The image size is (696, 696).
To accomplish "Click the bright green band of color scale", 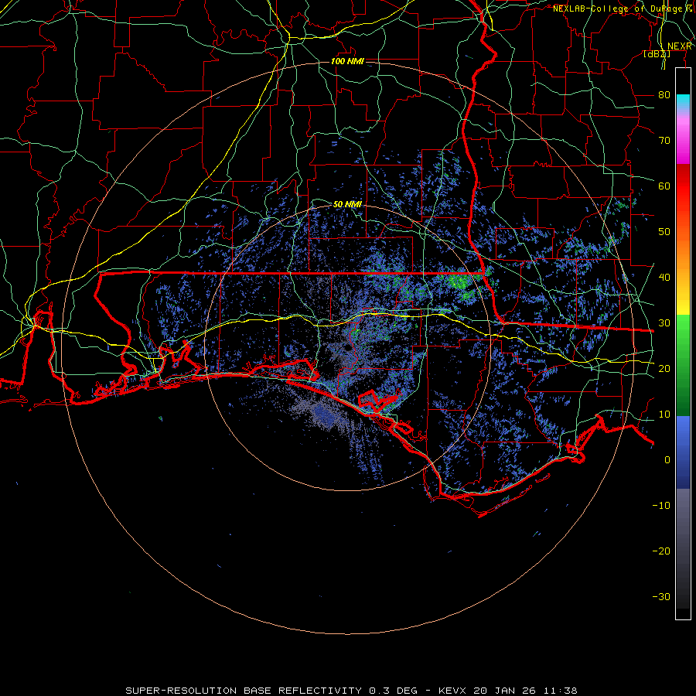I will coord(683,337).
